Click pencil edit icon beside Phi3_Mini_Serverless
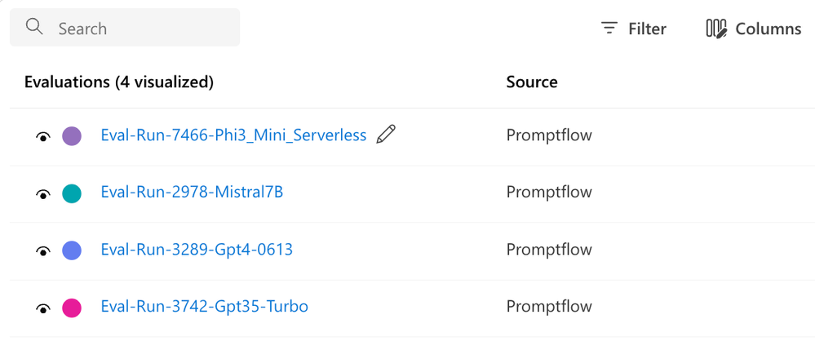815x341 pixels. (x=386, y=135)
